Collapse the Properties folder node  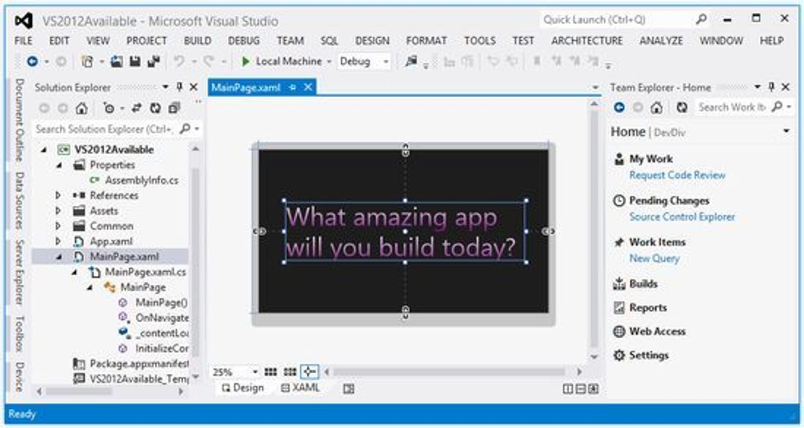[59, 165]
